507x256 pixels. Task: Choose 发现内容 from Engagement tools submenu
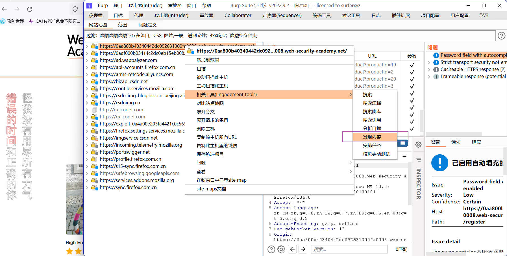click(x=375, y=137)
